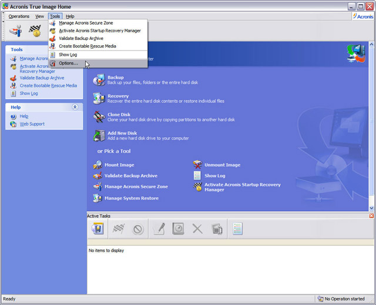
Task: Open the Backup link
Action: coord(116,77)
